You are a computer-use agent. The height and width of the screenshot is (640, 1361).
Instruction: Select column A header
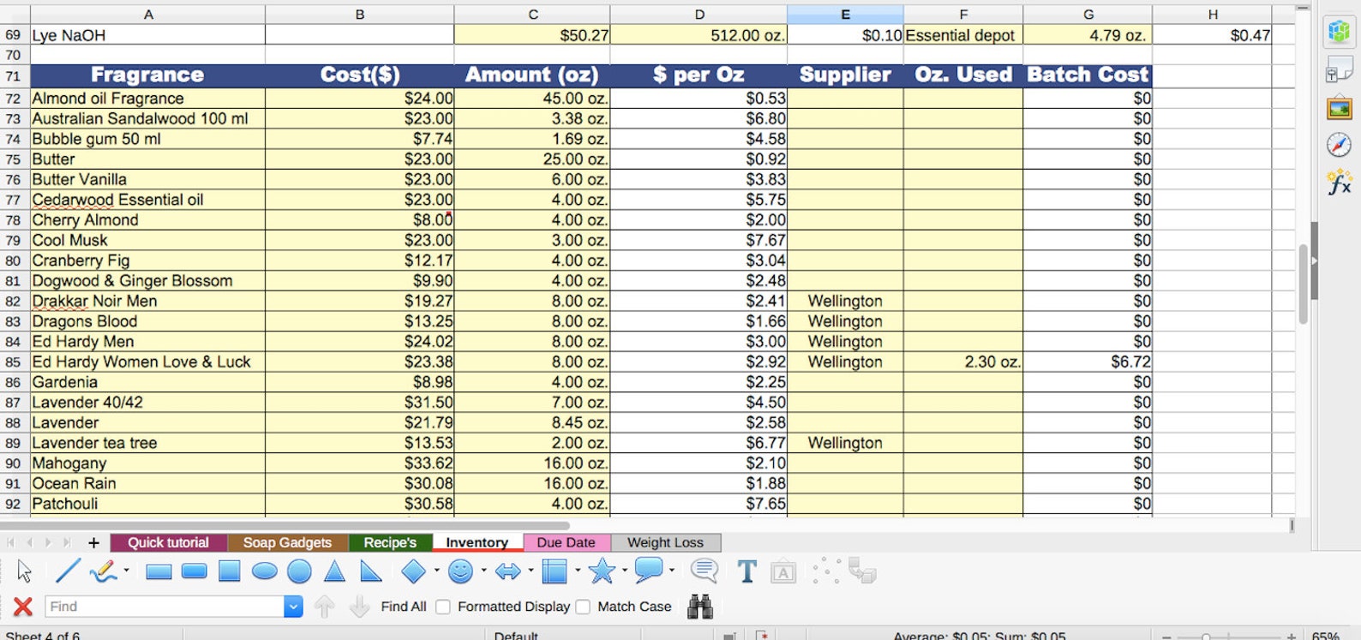147,15
